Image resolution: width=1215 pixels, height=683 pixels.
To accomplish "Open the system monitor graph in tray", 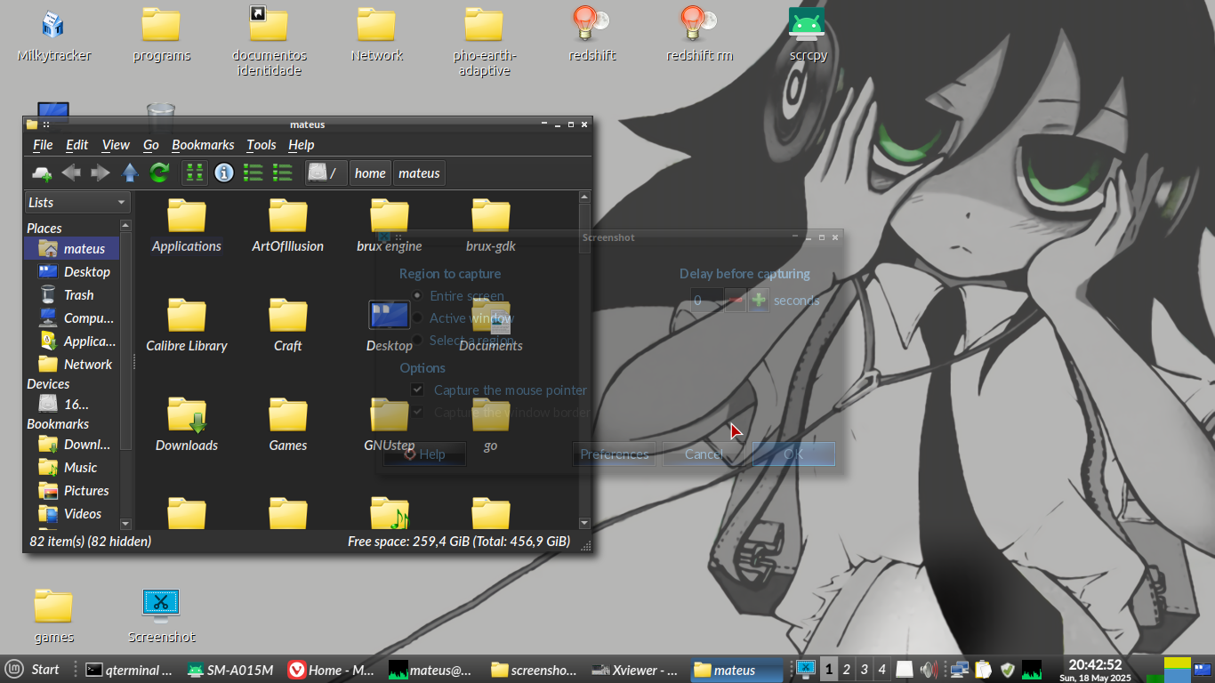I will (1032, 670).
